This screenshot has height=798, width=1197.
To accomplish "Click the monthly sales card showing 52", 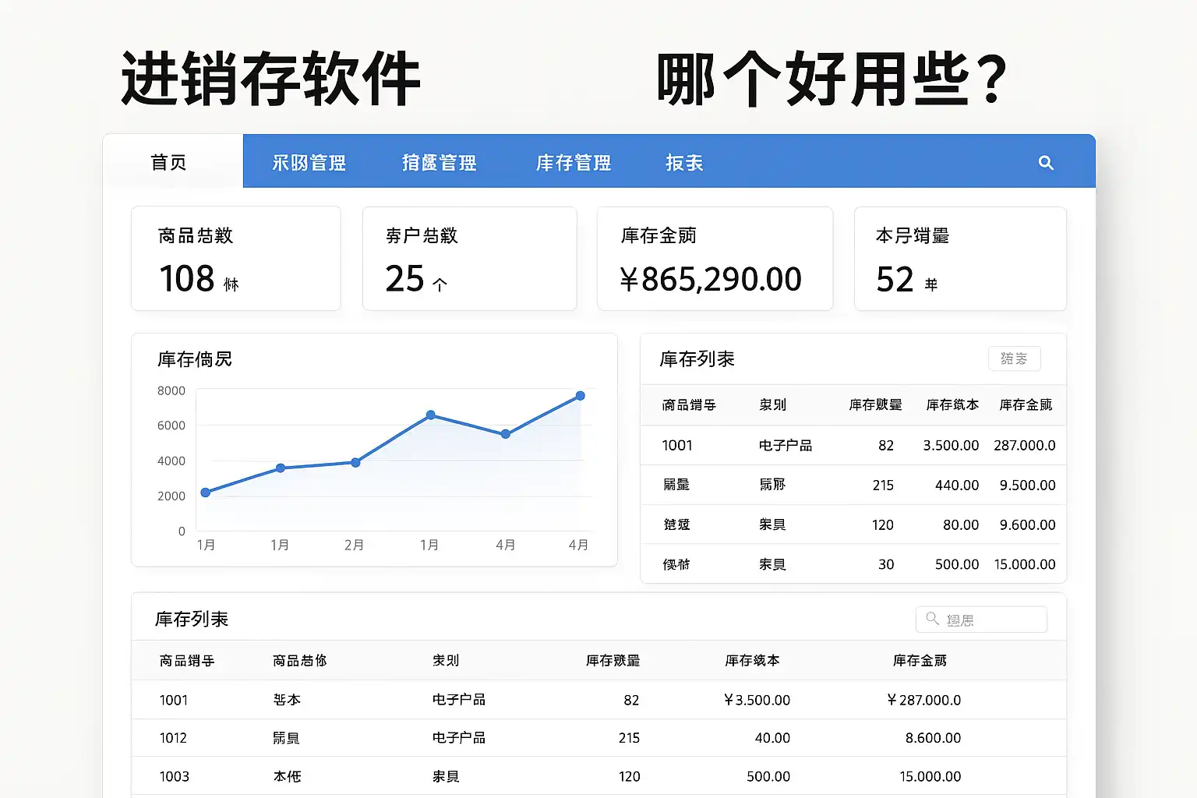I will click(x=959, y=259).
